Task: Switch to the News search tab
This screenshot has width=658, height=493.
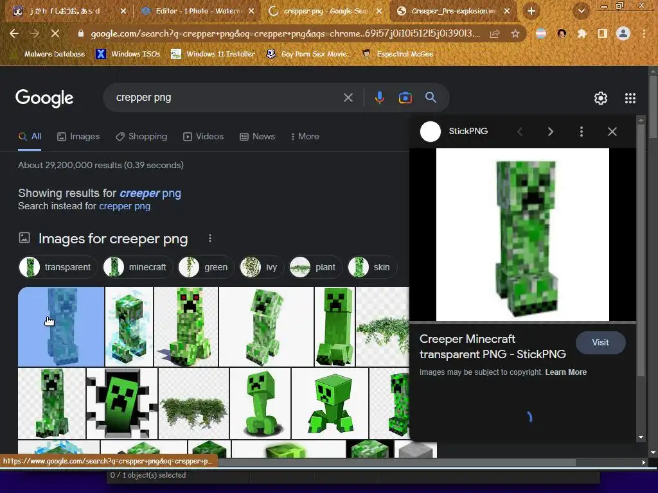Action: pyautogui.click(x=257, y=137)
